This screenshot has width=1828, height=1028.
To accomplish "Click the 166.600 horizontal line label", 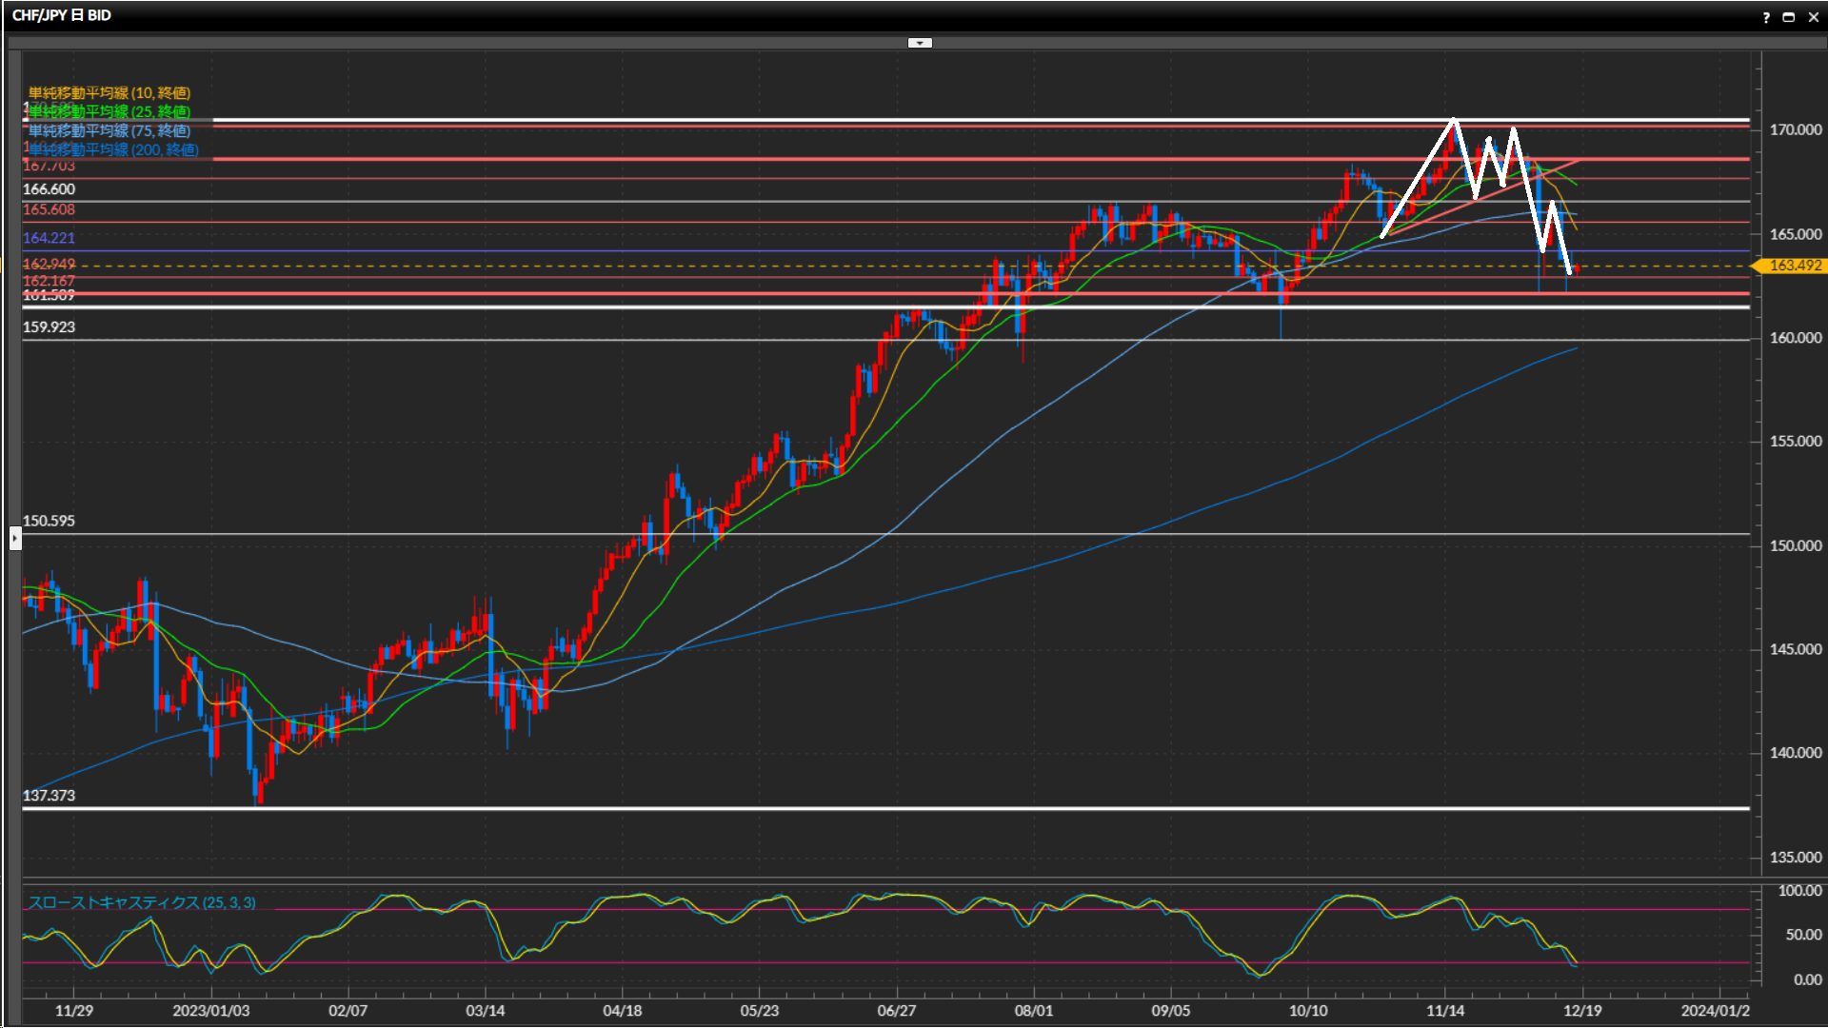I will point(49,189).
